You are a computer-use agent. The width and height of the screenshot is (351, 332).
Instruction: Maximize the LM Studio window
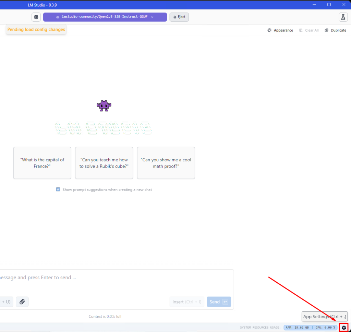point(329,5)
